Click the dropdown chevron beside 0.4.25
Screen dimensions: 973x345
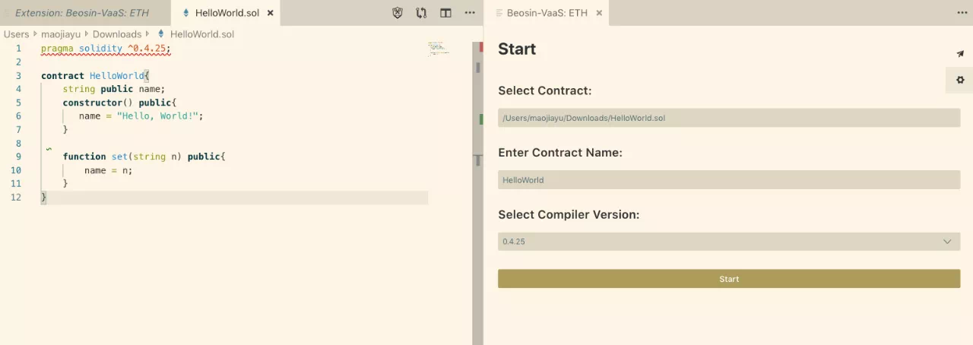[x=947, y=242]
